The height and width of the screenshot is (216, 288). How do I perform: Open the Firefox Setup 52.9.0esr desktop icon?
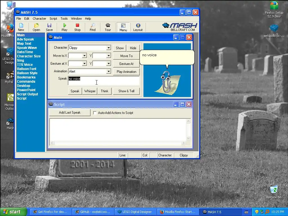coord(274,10)
